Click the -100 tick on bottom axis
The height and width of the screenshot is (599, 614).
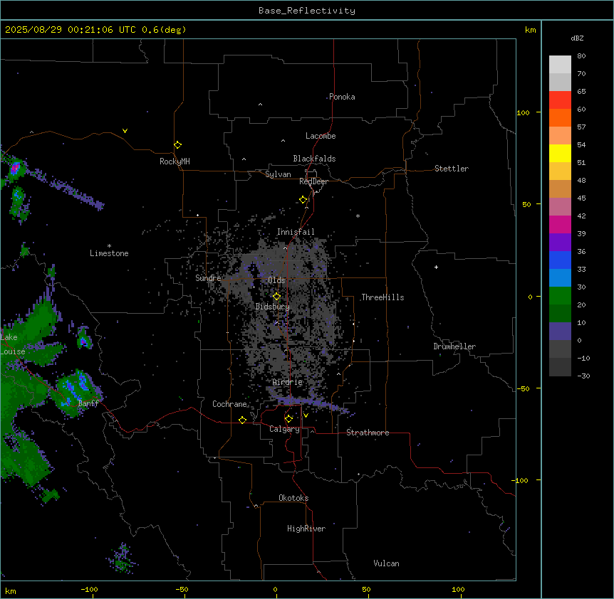pos(89,589)
